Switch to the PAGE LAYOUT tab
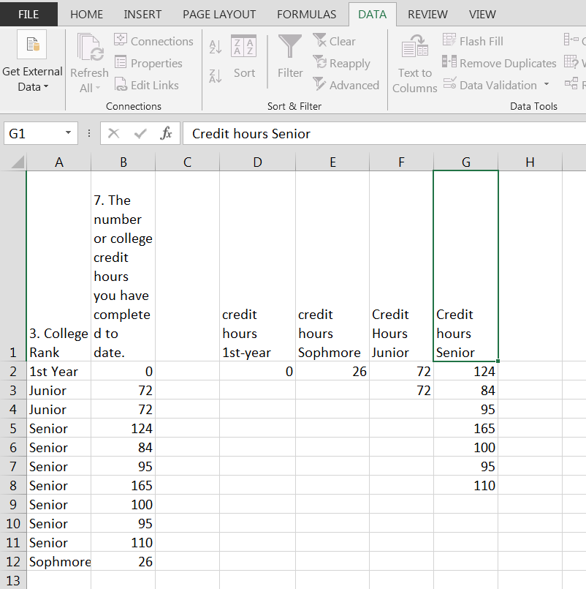 click(219, 15)
